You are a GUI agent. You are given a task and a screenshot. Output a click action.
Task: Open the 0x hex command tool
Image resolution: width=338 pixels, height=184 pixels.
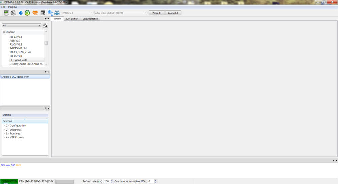[x=43, y=13]
